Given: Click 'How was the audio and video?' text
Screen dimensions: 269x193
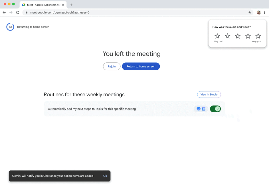Looking at the screenshot, I should pyautogui.click(x=231, y=27).
